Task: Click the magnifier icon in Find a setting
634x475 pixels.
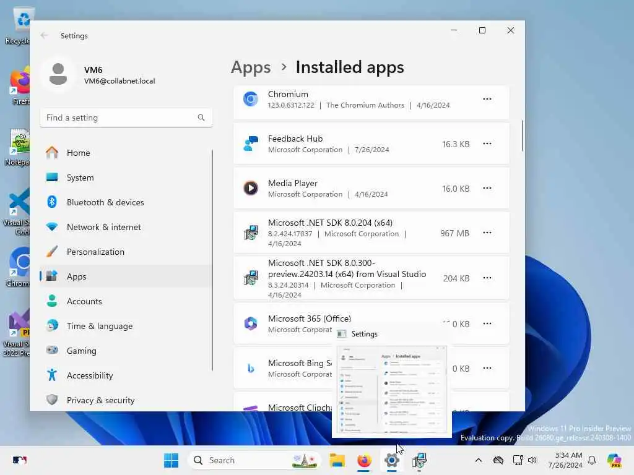Action: tap(201, 118)
